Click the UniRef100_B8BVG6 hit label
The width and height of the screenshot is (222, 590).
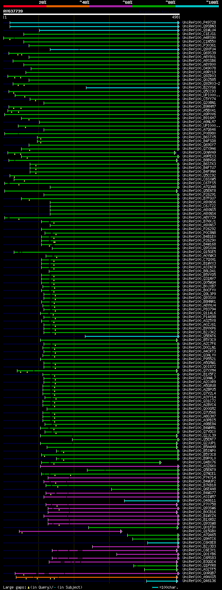[x=199, y=160]
